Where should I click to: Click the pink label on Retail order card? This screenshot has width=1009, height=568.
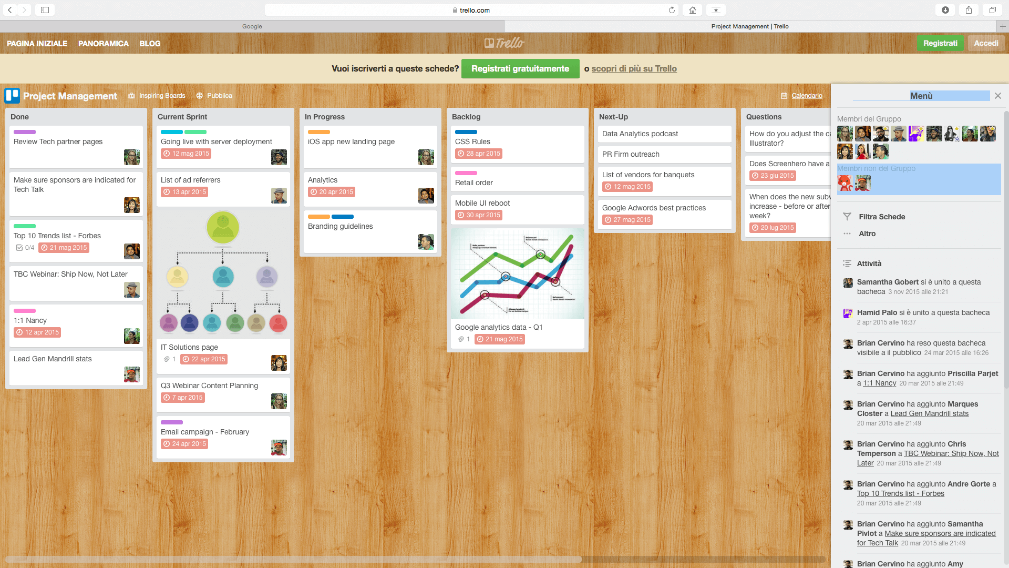[x=466, y=173]
